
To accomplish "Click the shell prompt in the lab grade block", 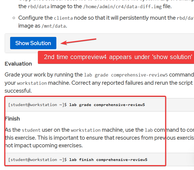I will (37, 105).
